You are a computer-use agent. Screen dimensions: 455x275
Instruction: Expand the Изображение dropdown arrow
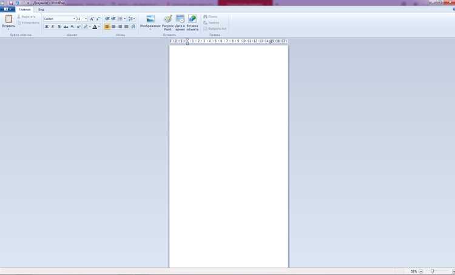pyautogui.click(x=150, y=29)
